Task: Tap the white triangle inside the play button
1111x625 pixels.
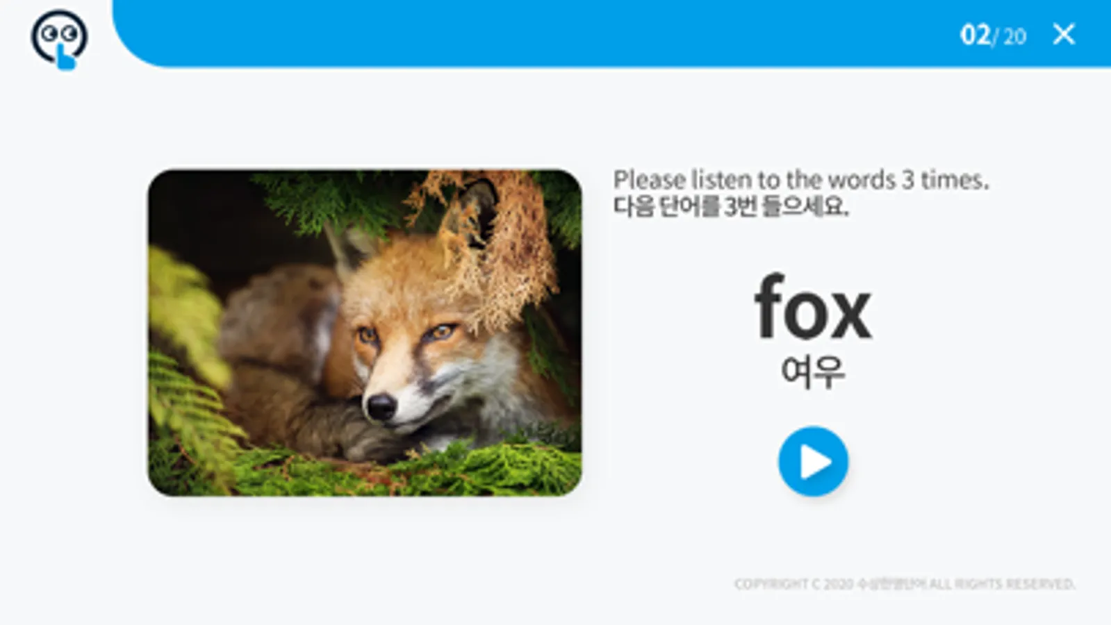Action: pyautogui.click(x=816, y=462)
